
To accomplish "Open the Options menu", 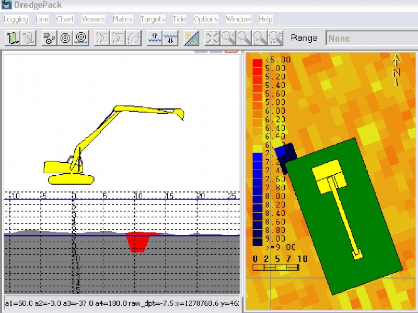I will coord(205,19).
